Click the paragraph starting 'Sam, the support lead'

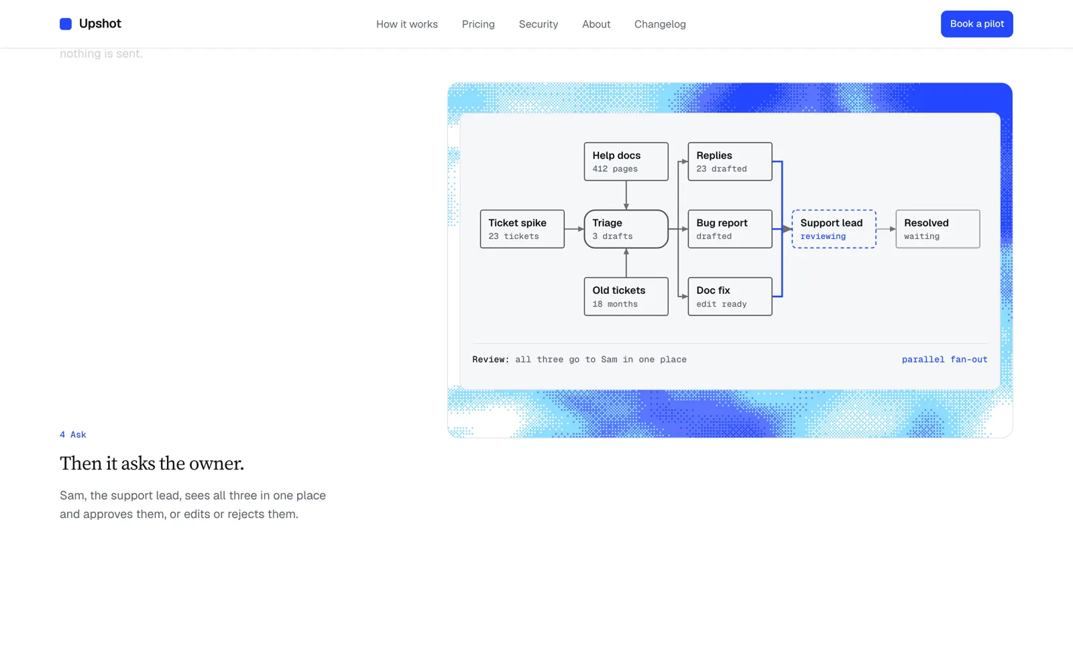(x=192, y=505)
